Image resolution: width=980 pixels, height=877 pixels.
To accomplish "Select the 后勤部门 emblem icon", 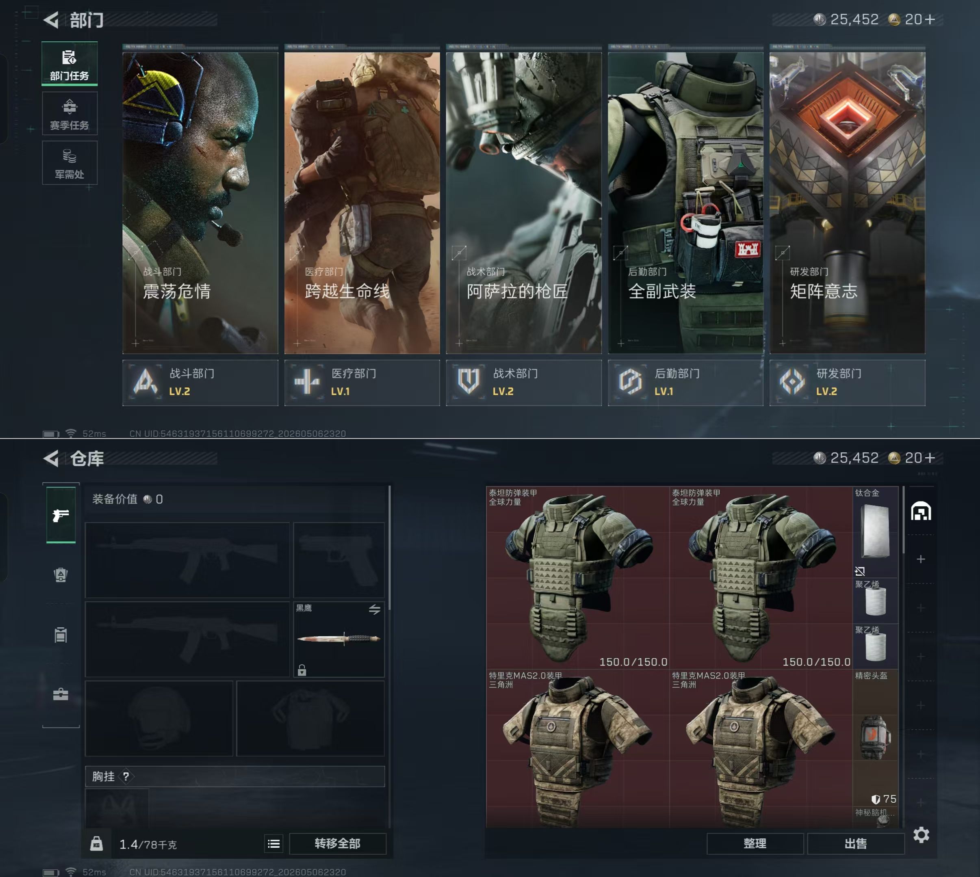I will click(630, 382).
